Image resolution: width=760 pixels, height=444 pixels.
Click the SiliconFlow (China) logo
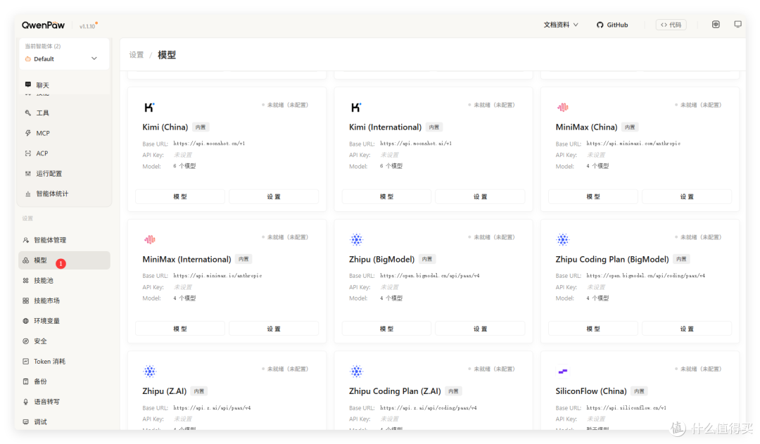click(x=563, y=372)
